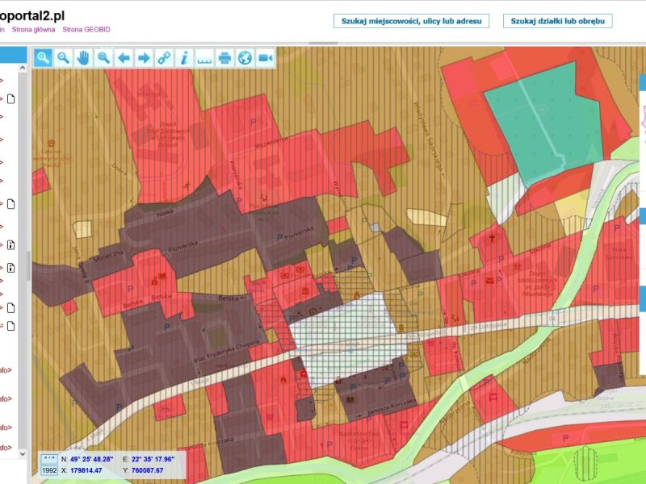Click 'Szukaj działki lub obrębu' button
Viewport: 646px width, 484px height.
tap(557, 21)
